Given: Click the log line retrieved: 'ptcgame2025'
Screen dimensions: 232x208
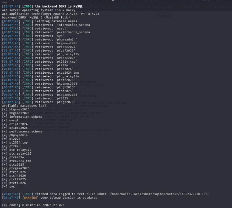Looking at the screenshot, I should tap(40, 95).
